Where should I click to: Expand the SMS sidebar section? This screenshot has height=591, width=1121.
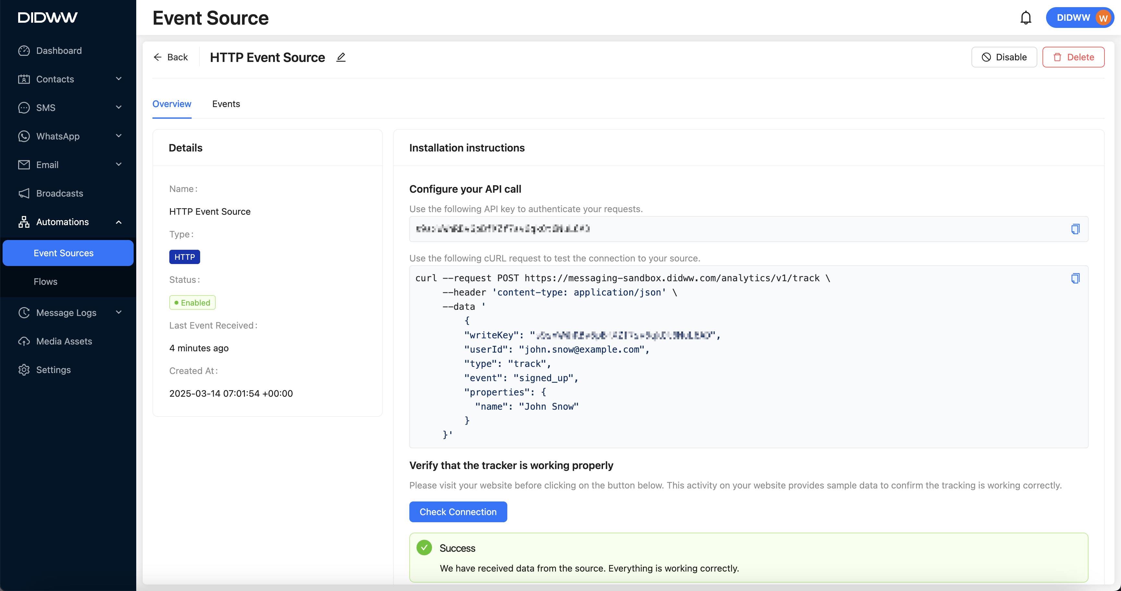pos(118,107)
